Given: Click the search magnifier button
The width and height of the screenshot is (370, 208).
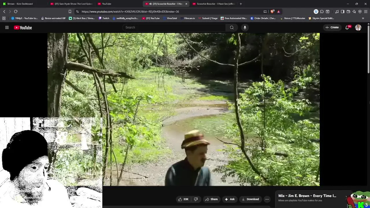Looking at the screenshot, I should tap(232, 27).
